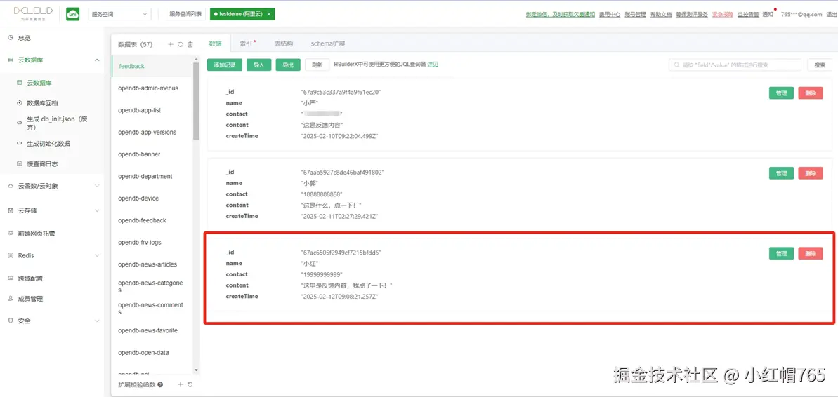Click the table list scroll-down arrow
The image size is (838, 397).
[x=195, y=370]
